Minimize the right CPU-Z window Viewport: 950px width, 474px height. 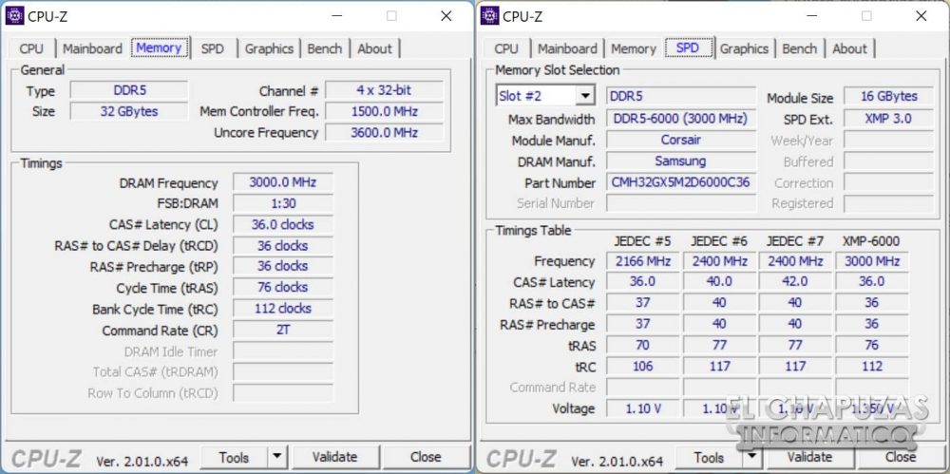[814, 16]
